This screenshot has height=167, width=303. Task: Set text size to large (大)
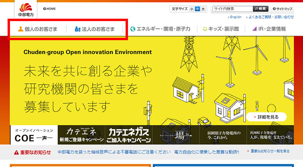coord(203,9)
